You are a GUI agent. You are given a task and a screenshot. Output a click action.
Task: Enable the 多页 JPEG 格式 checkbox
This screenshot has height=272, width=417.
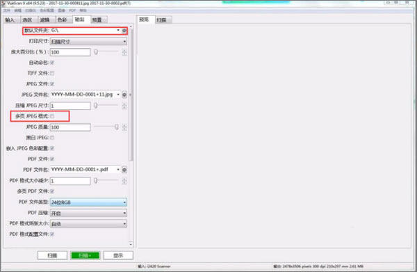tap(52, 116)
